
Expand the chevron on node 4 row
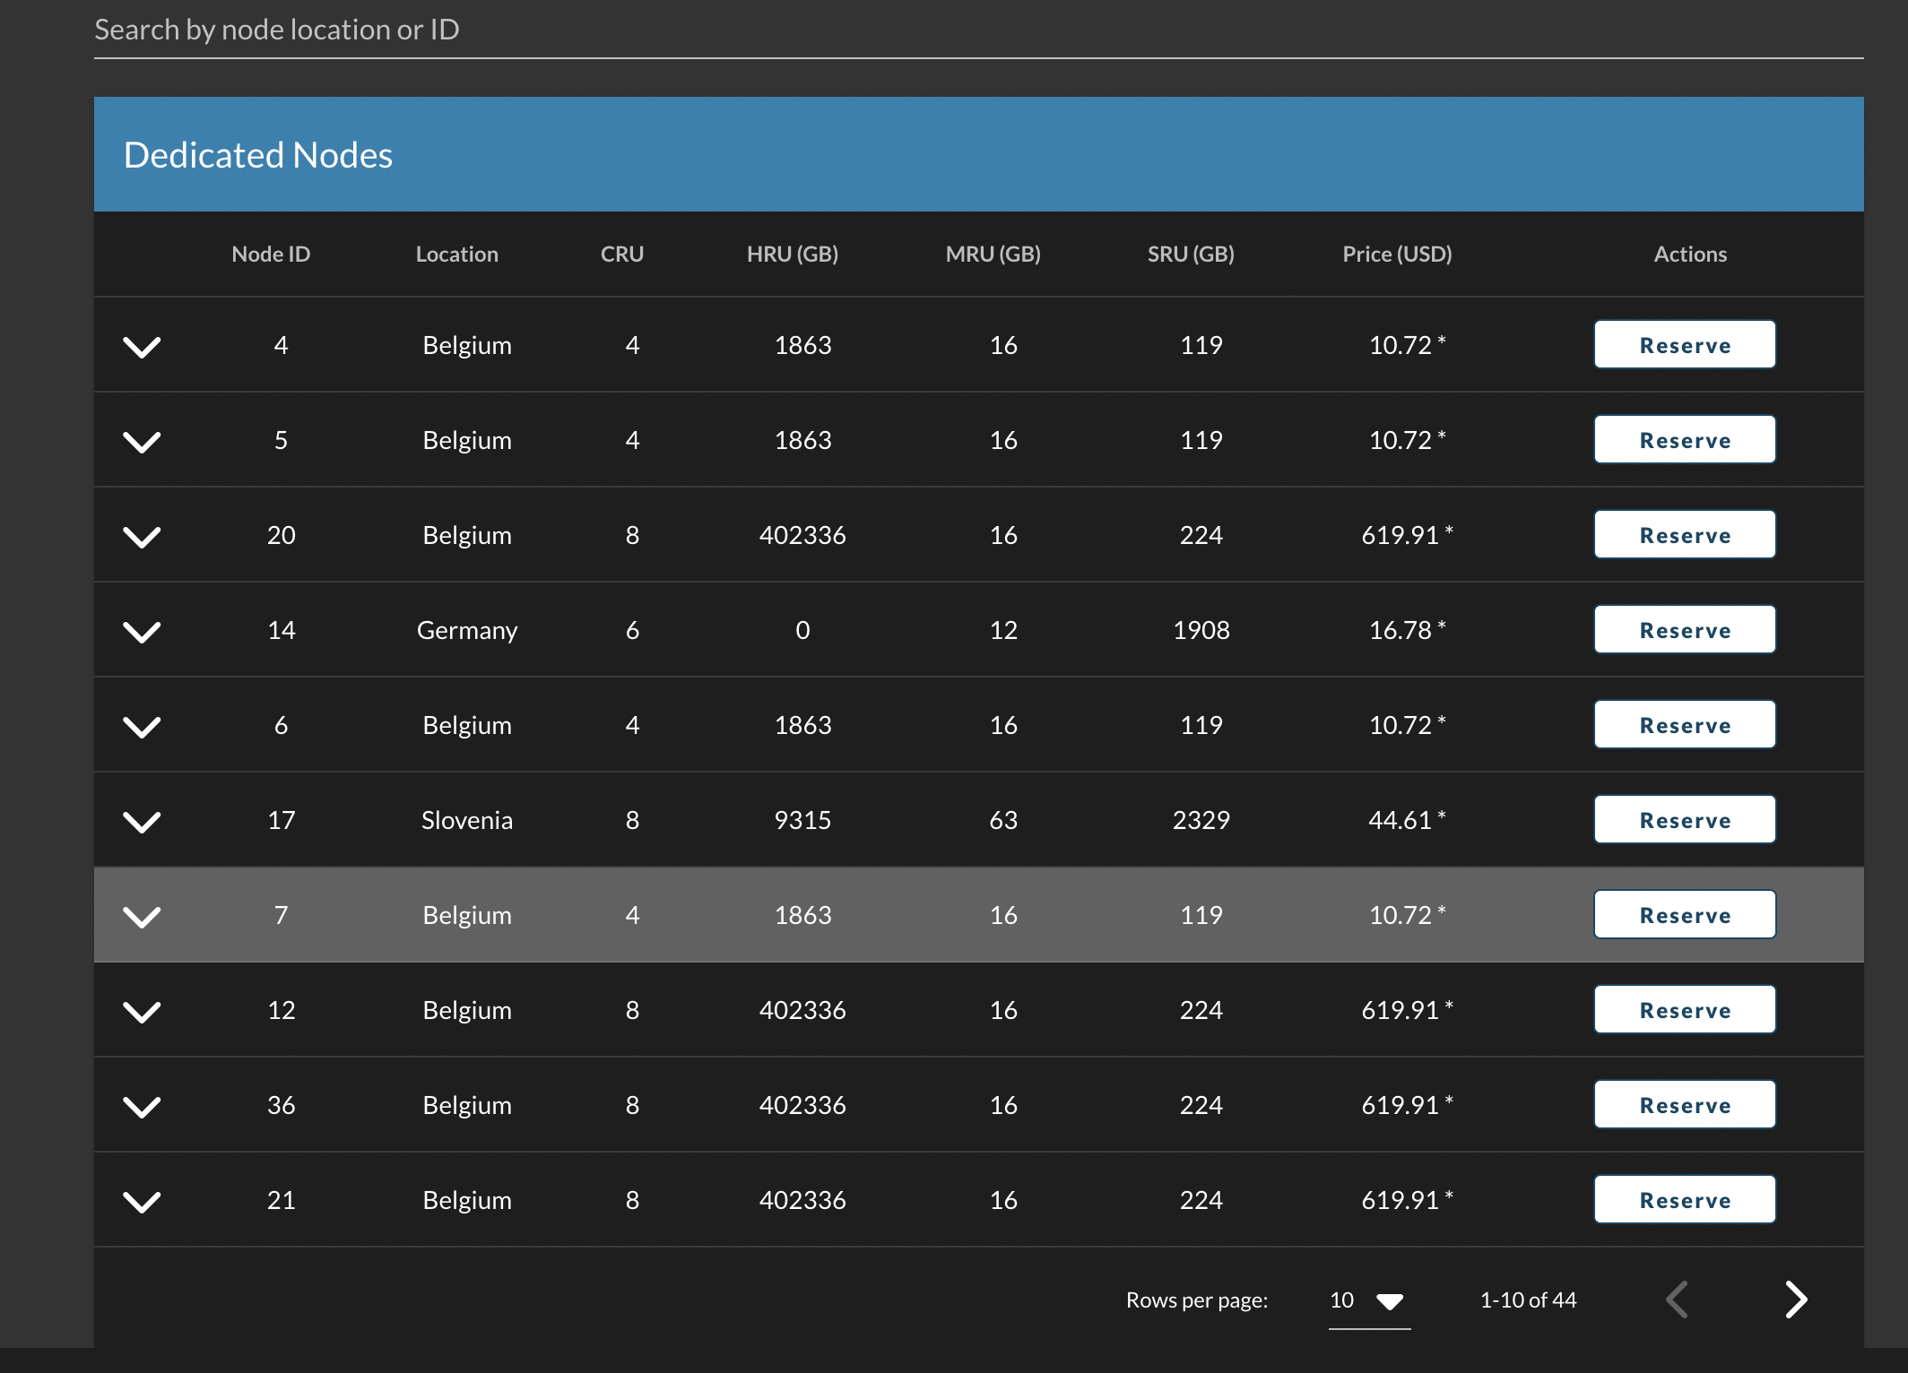(x=143, y=345)
